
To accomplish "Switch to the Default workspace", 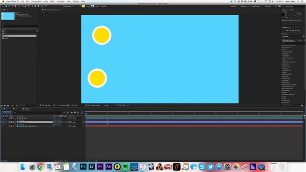I will 233,6.
